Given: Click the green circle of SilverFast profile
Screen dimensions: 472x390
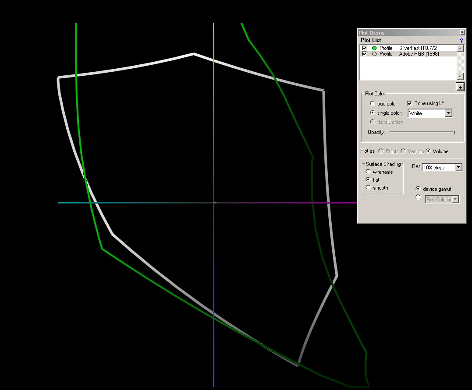Looking at the screenshot, I should (374, 48).
